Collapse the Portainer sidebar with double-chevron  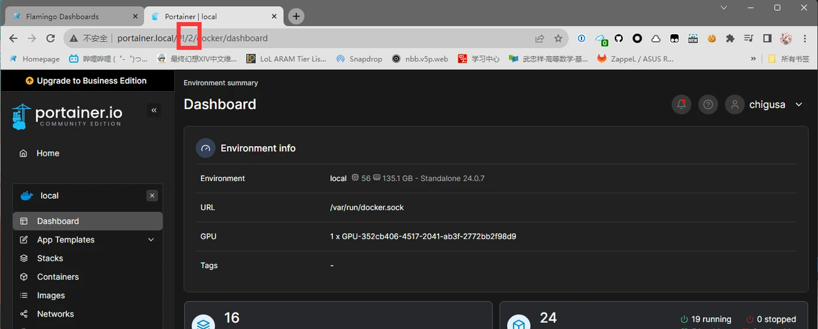(154, 110)
